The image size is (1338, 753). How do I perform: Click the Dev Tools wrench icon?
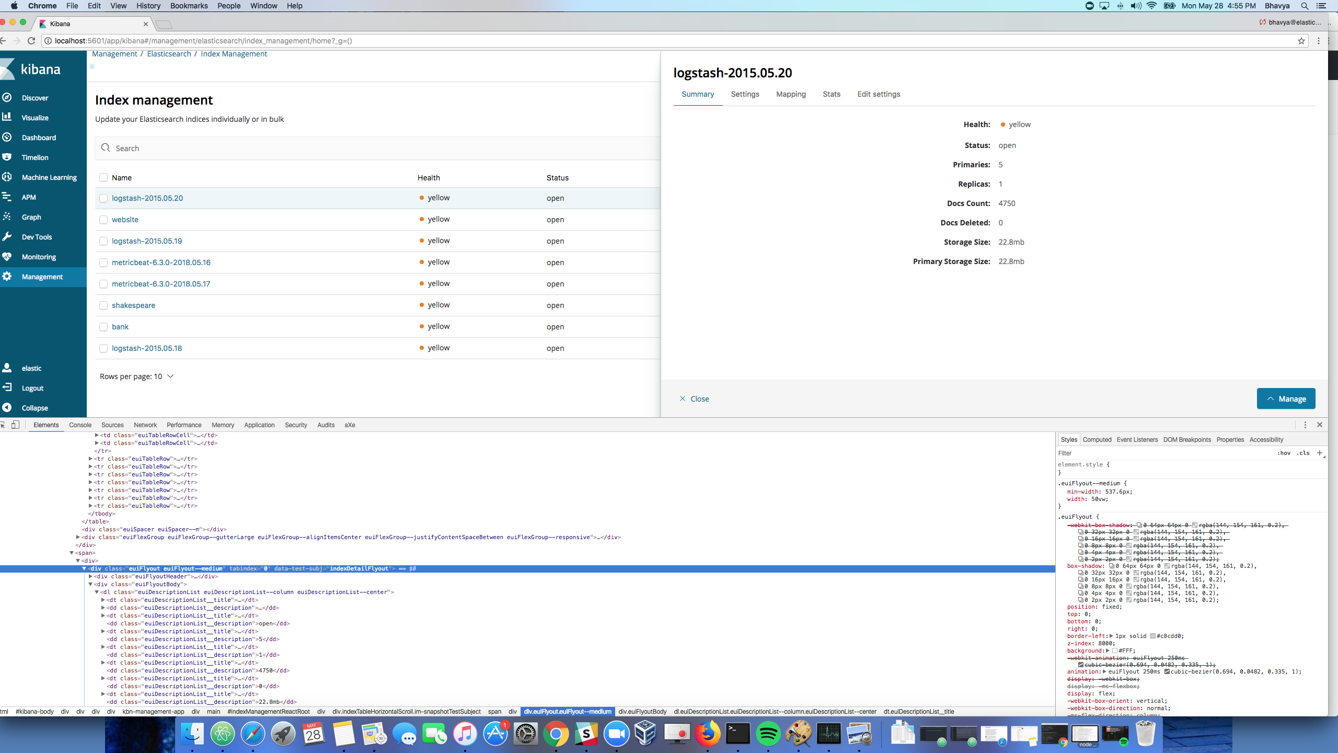coord(7,236)
